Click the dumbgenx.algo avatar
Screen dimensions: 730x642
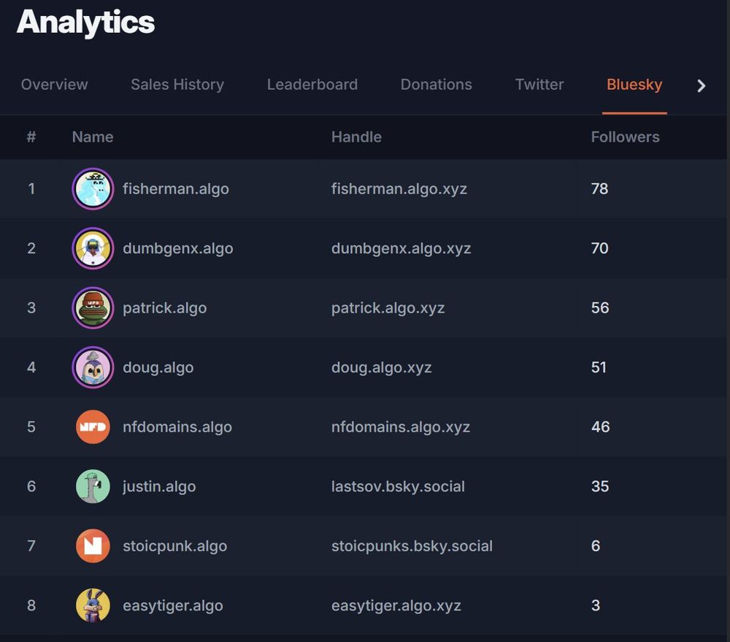tap(93, 248)
